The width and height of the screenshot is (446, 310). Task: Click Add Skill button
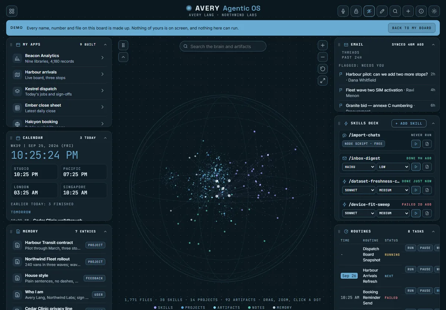(x=409, y=123)
